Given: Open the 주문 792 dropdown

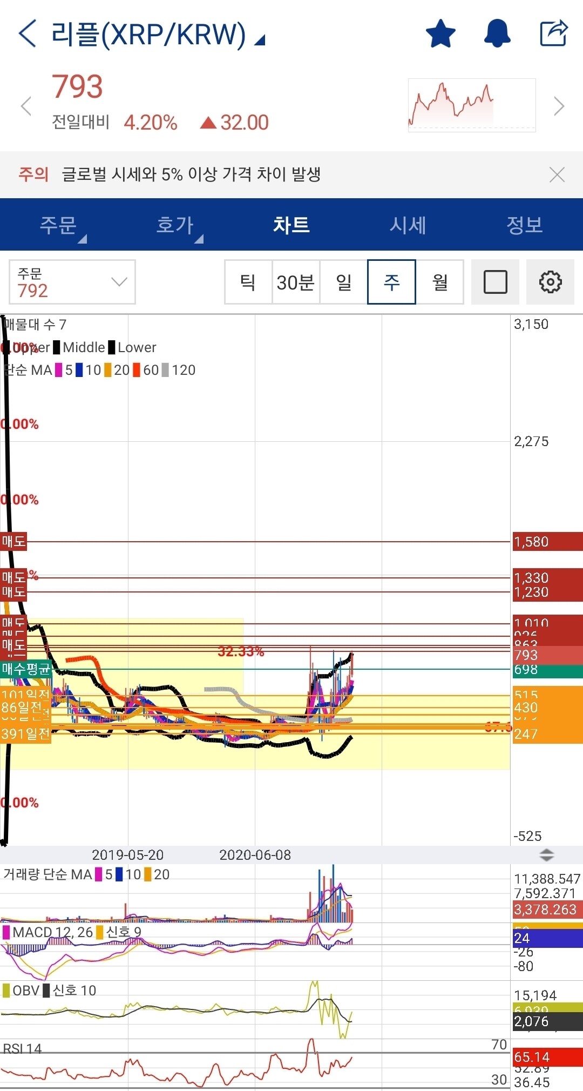Looking at the screenshot, I should 72,282.
